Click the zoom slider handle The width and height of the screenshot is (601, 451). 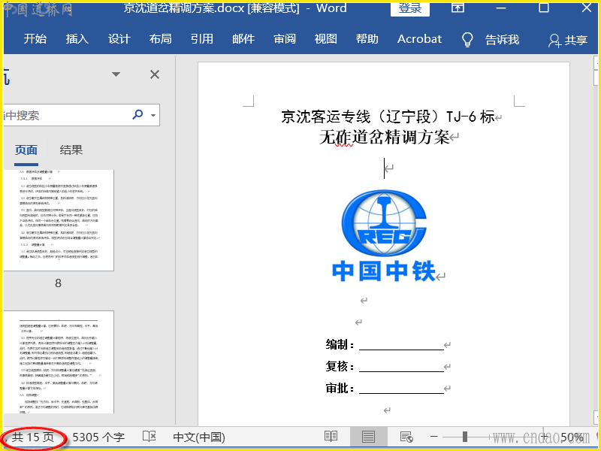point(464,437)
